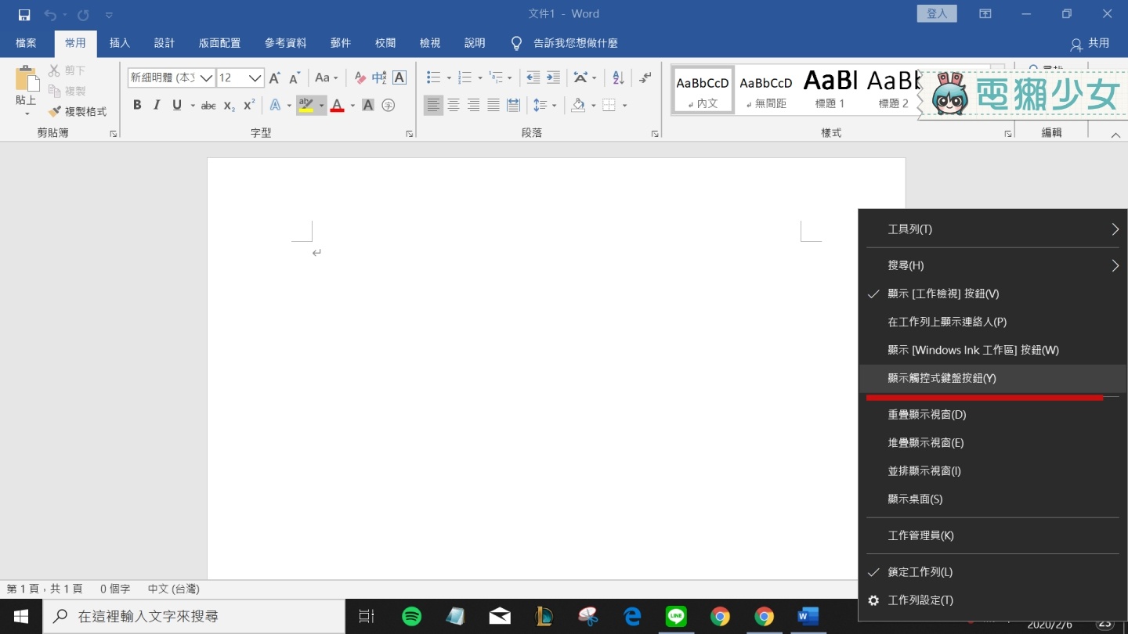Save document via floppy disk icon
This screenshot has width=1128, height=634.
coord(24,14)
